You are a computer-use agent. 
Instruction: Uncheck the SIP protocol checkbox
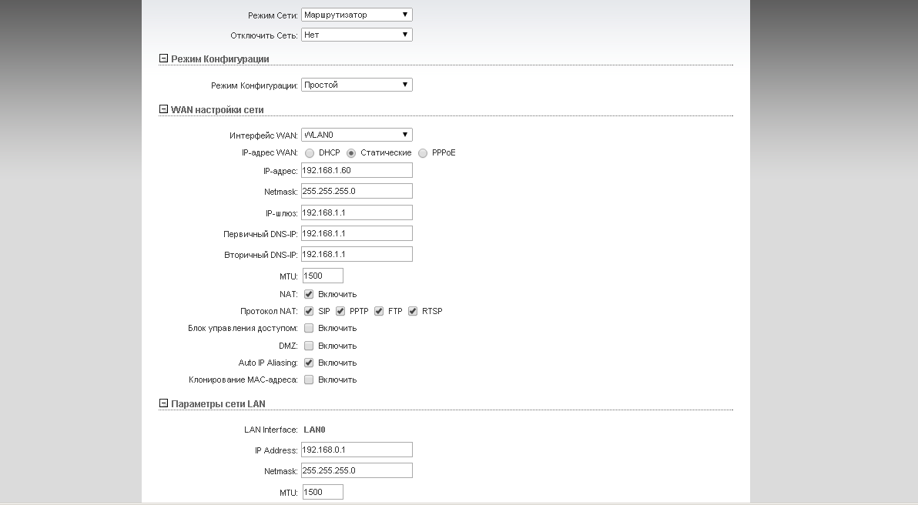point(309,311)
